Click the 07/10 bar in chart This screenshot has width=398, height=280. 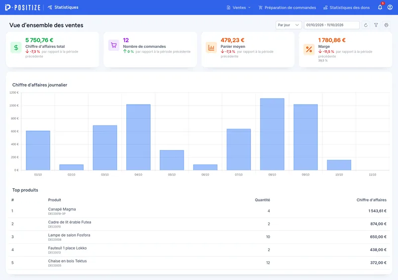pyautogui.click(x=239, y=149)
